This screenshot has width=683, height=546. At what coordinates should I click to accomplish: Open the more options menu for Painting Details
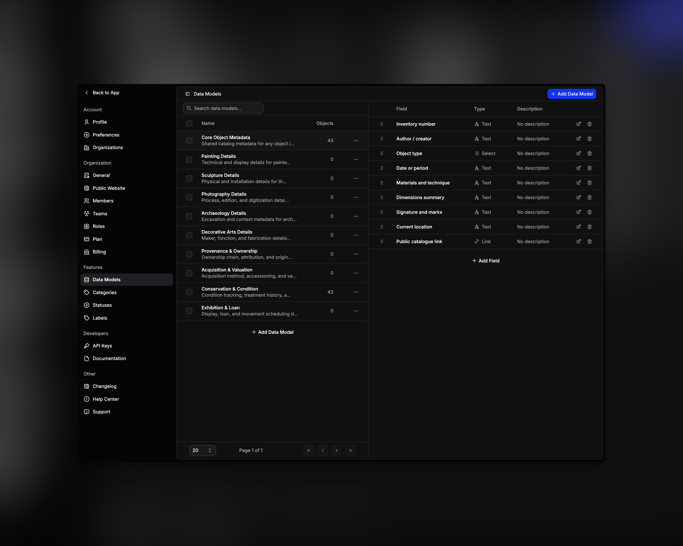pyautogui.click(x=355, y=159)
